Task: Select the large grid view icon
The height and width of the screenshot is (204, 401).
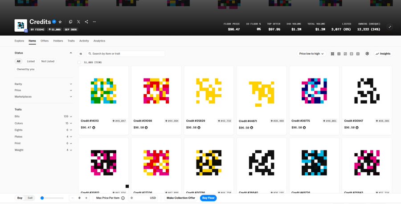Action: tap(332, 54)
